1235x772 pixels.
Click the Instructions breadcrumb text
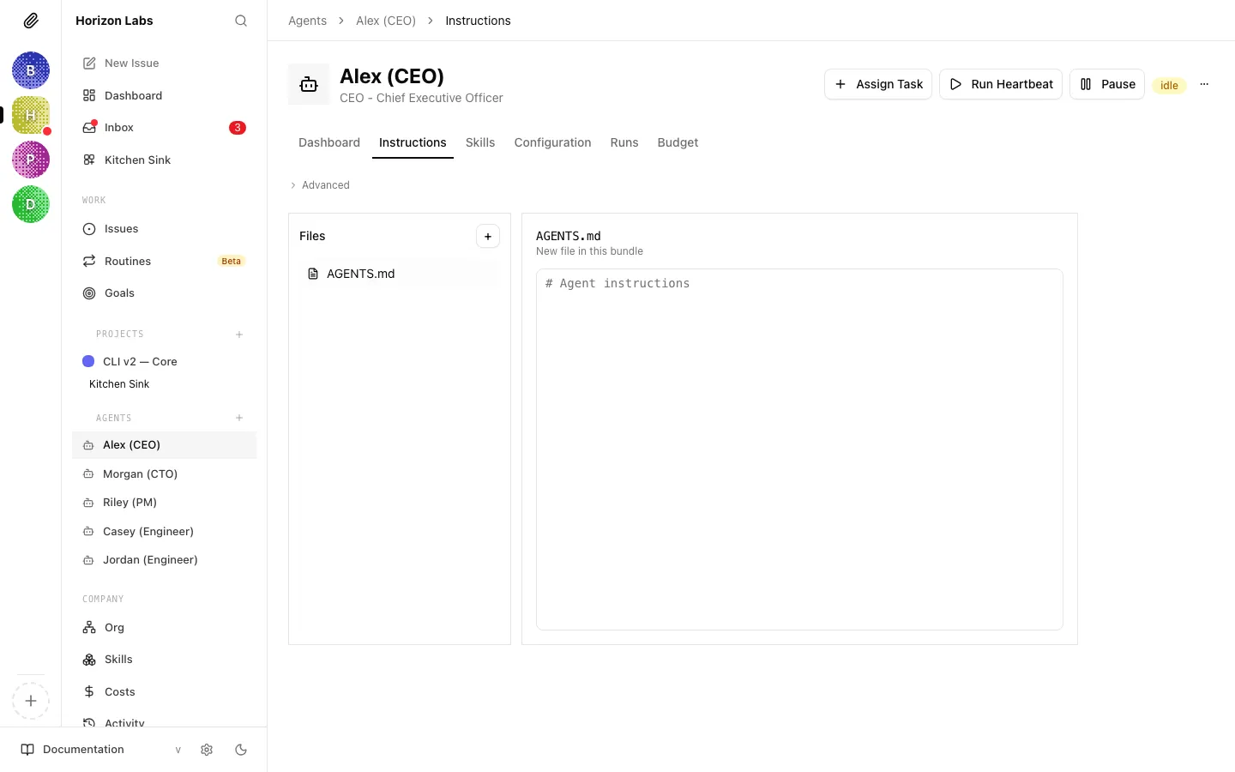478,21
